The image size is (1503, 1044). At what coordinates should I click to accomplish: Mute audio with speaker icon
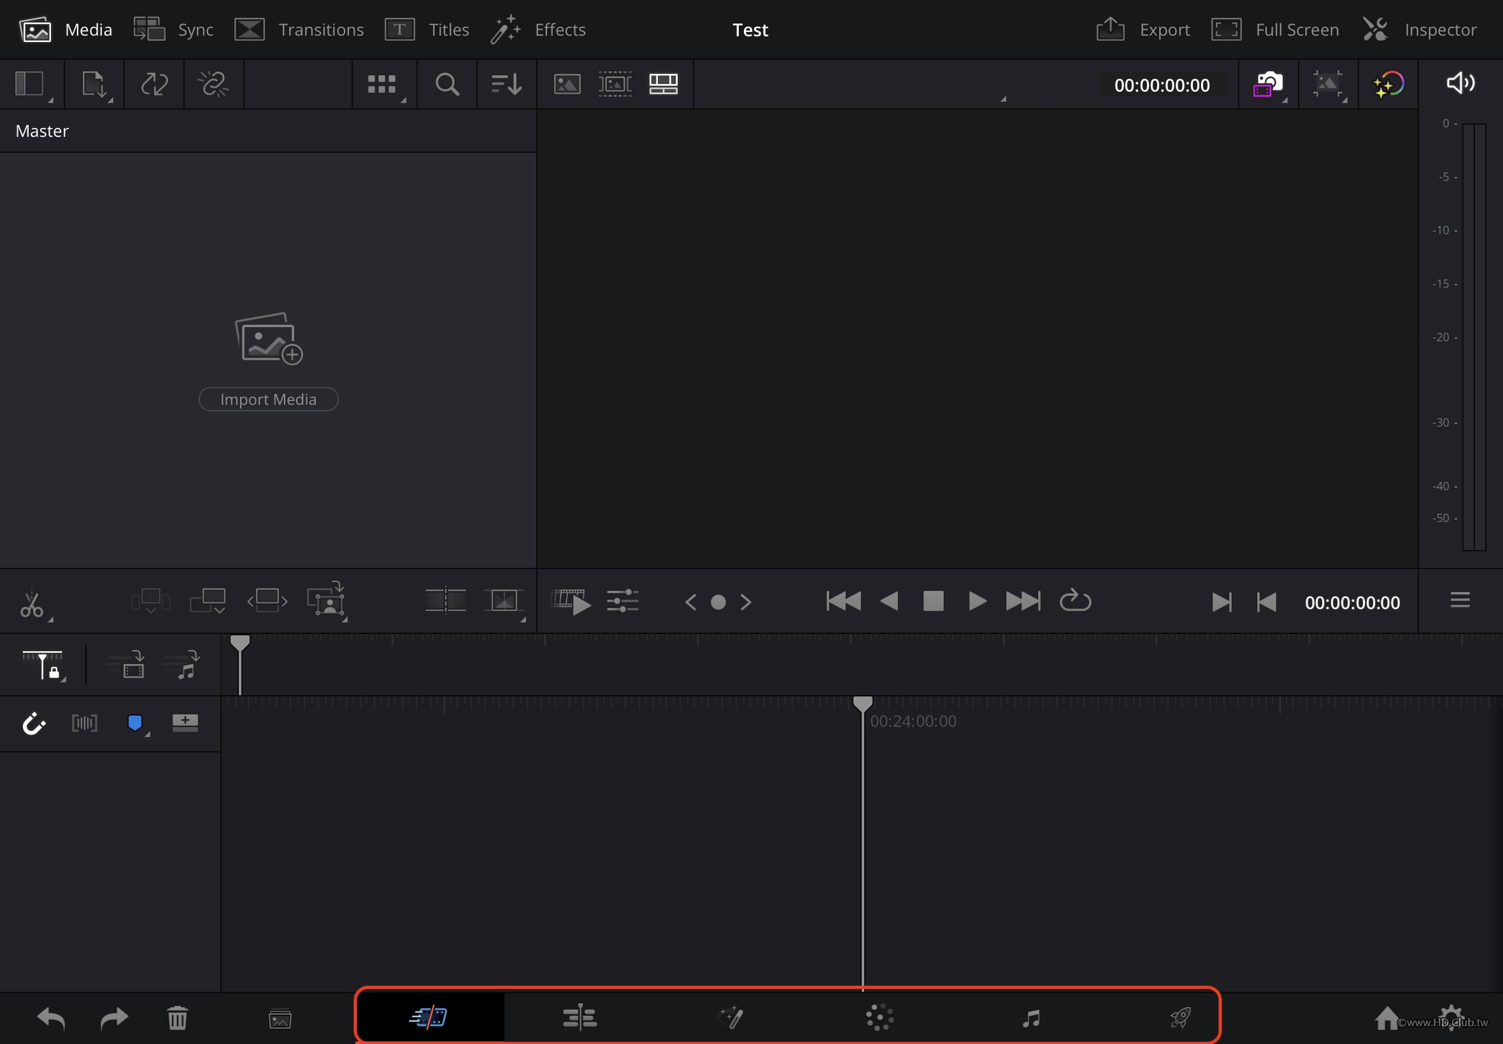click(1460, 83)
